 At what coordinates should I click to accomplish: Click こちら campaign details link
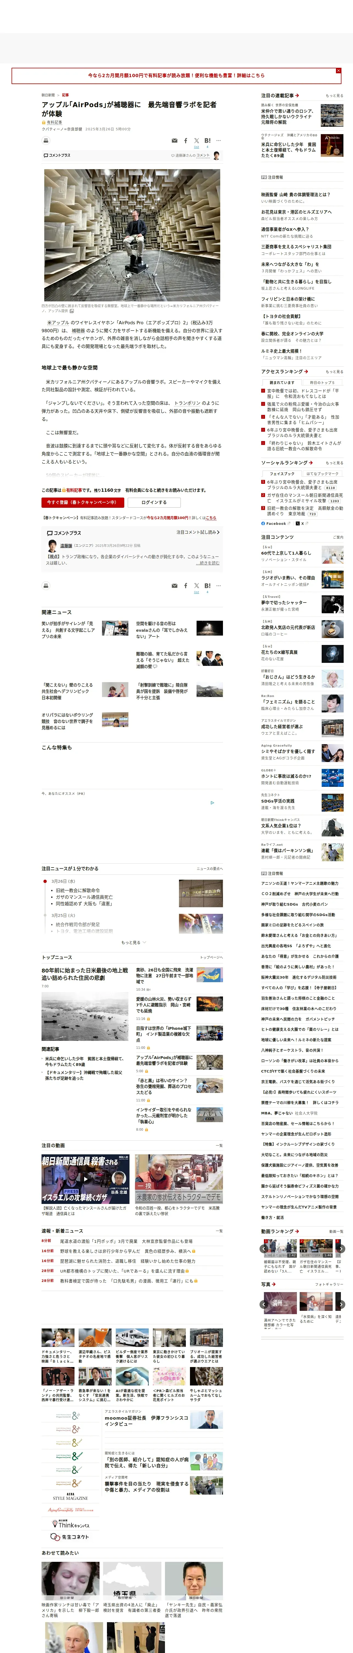(x=211, y=518)
